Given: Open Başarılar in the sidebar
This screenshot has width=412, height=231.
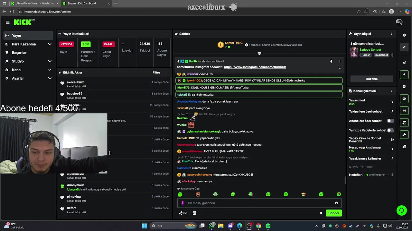Looking at the screenshot, I should click(28, 53).
